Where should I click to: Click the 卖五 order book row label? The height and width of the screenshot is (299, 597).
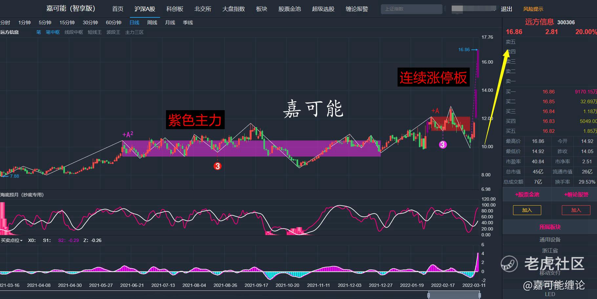[511, 42]
